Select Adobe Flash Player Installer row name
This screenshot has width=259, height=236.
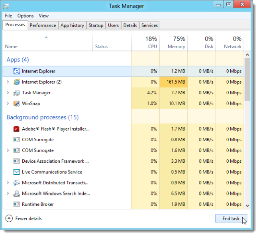click(56, 129)
